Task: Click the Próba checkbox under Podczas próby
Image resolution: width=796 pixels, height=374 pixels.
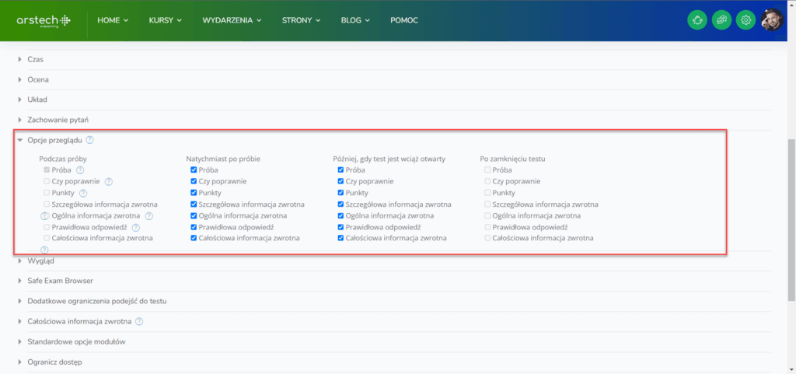Action: (47, 170)
